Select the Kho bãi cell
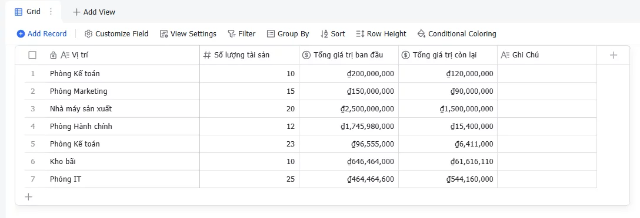This screenshot has width=640, height=218. (122, 162)
